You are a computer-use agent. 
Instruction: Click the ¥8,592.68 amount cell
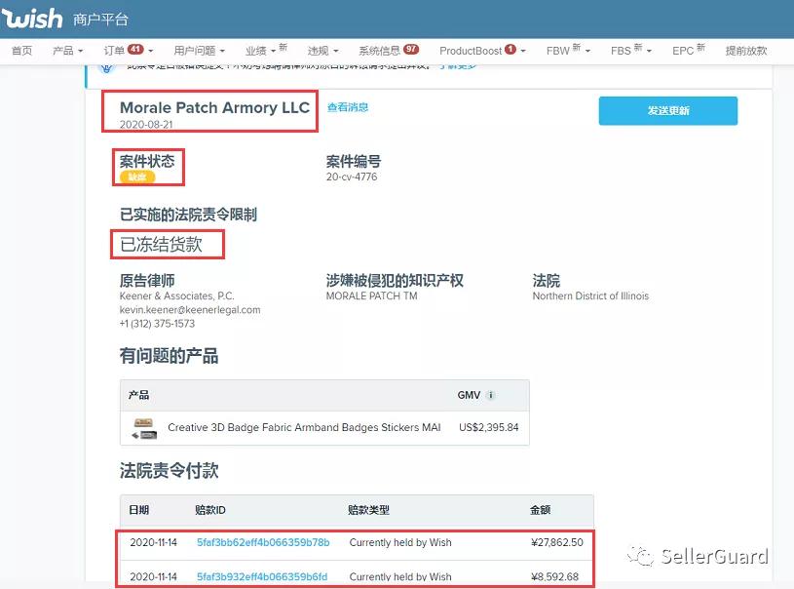(554, 576)
